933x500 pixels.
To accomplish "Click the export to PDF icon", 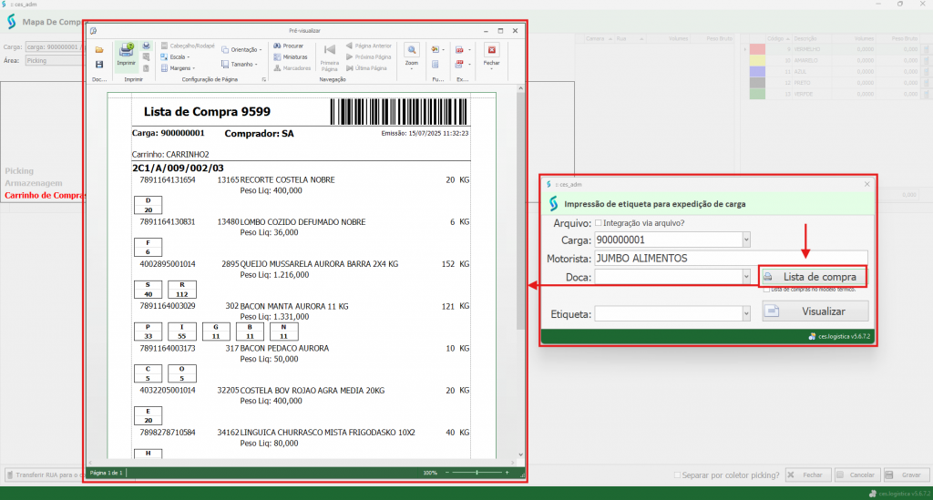I will coord(459,50).
